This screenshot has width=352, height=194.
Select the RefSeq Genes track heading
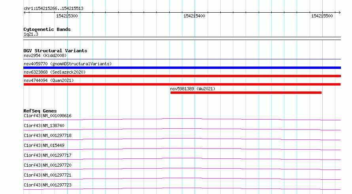40,111
